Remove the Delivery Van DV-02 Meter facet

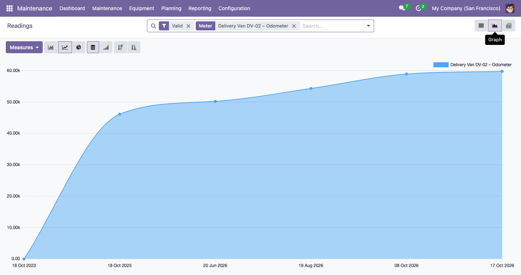tap(294, 26)
